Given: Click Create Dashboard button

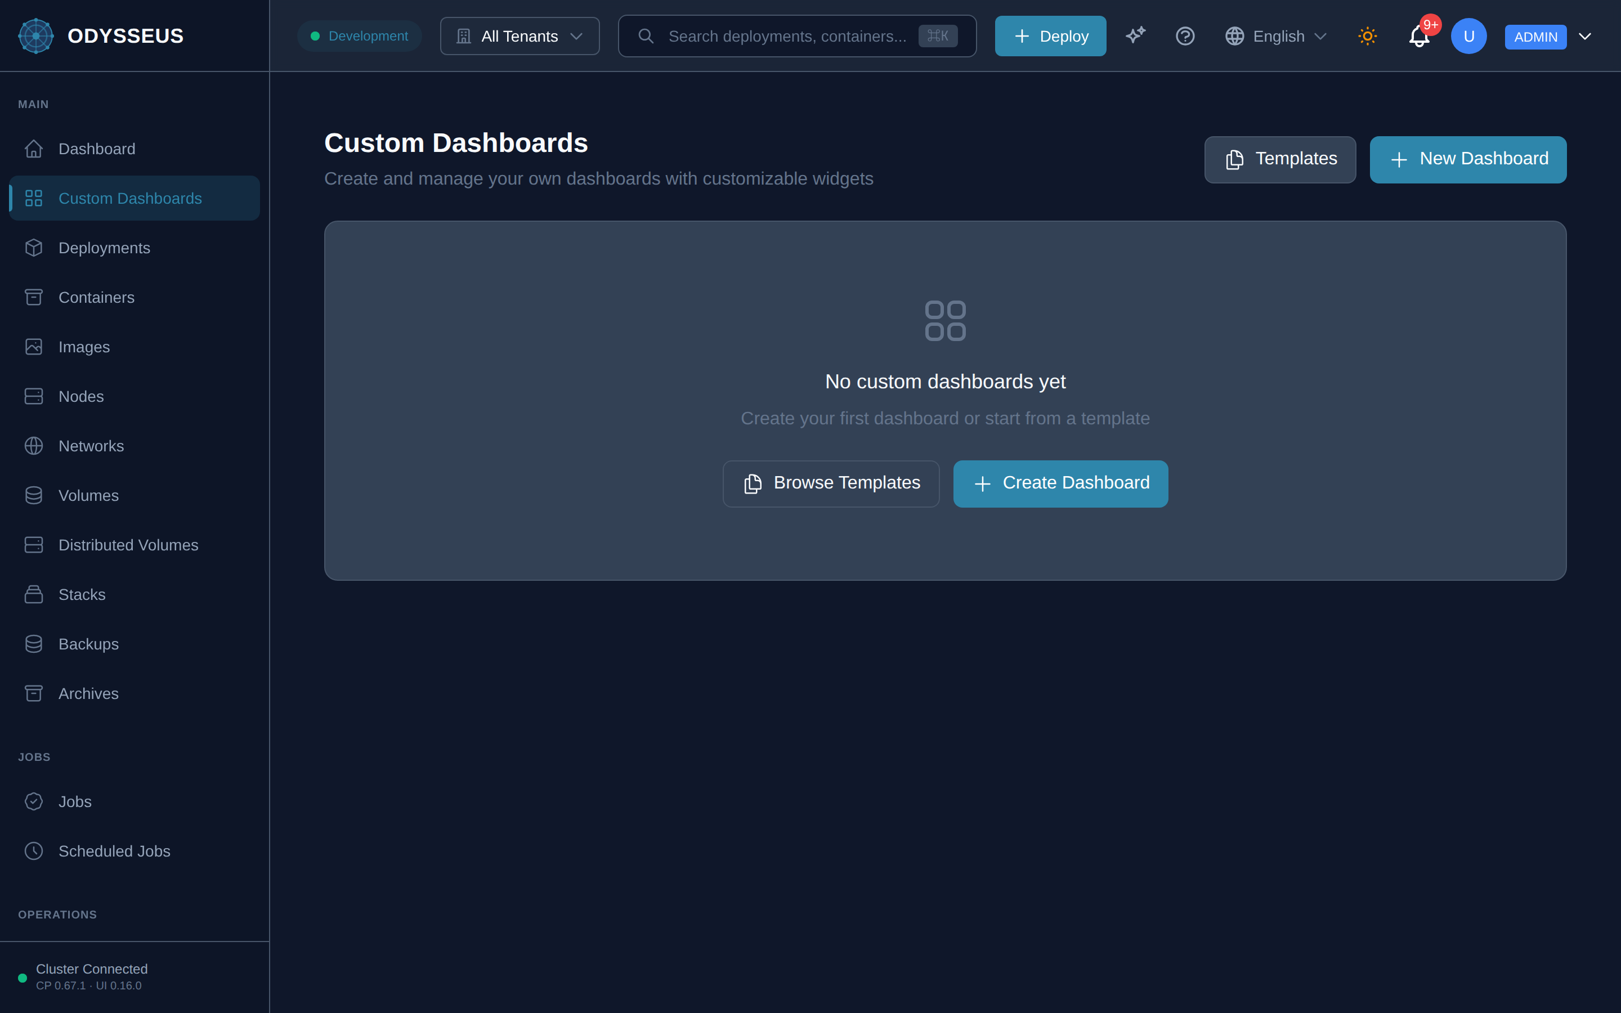Looking at the screenshot, I should click(x=1060, y=484).
